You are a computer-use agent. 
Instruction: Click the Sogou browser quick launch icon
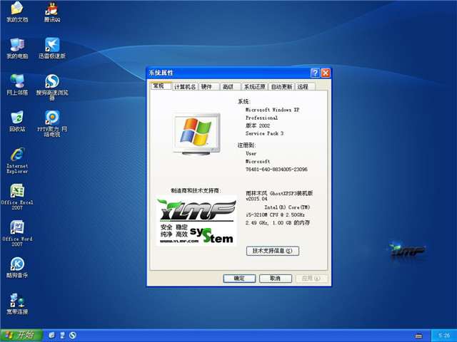[73, 336]
